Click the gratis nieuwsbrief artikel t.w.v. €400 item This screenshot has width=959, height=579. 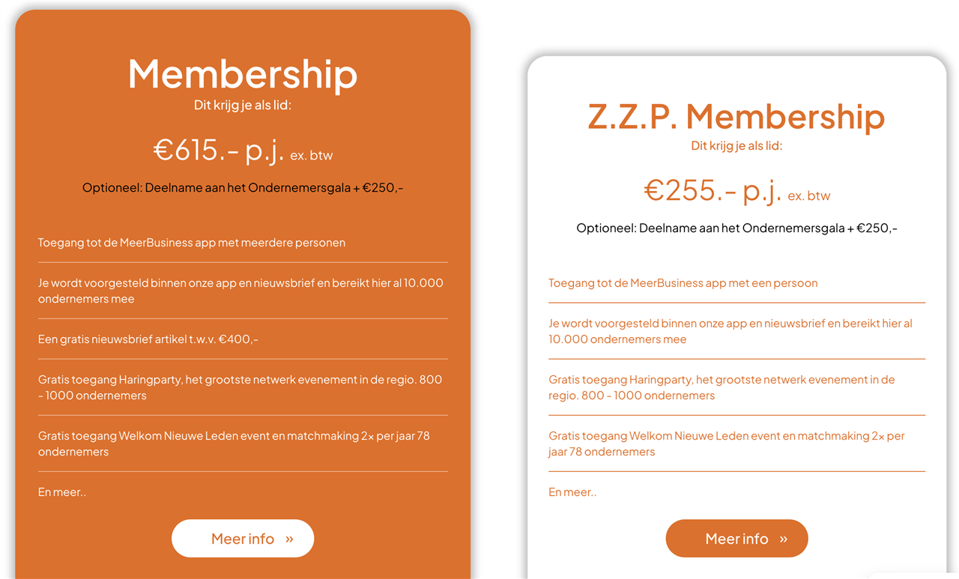click(148, 339)
